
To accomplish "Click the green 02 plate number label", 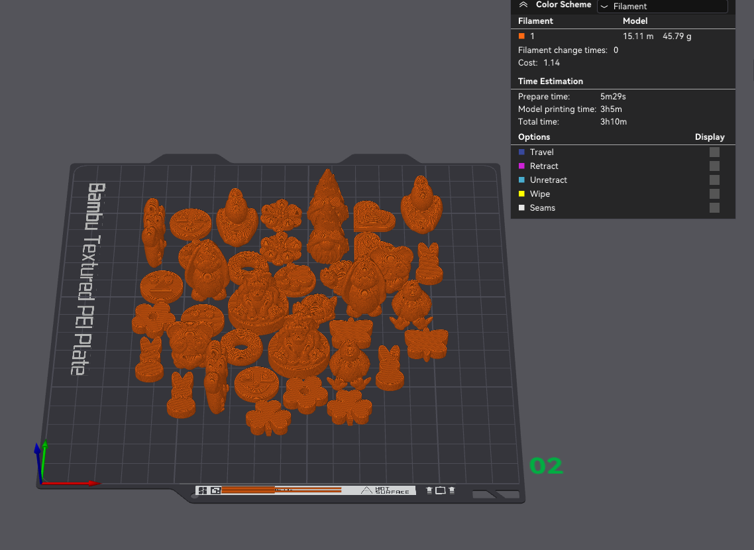I will tap(547, 466).
